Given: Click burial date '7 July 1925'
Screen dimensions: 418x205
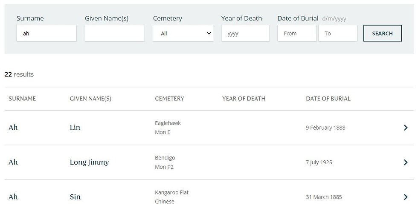Looking at the screenshot, I should pos(319,162).
